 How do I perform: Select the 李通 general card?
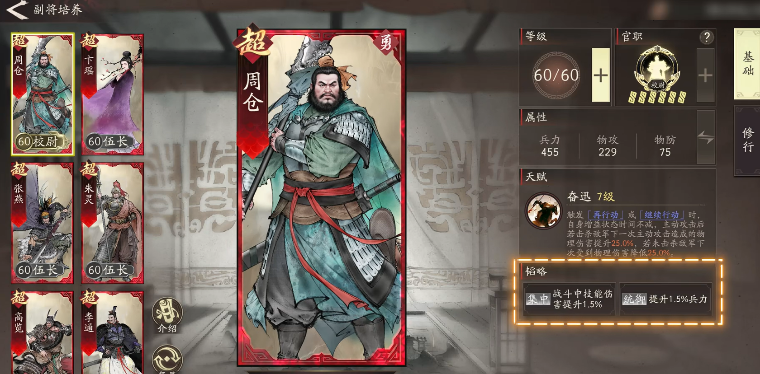tap(113, 332)
